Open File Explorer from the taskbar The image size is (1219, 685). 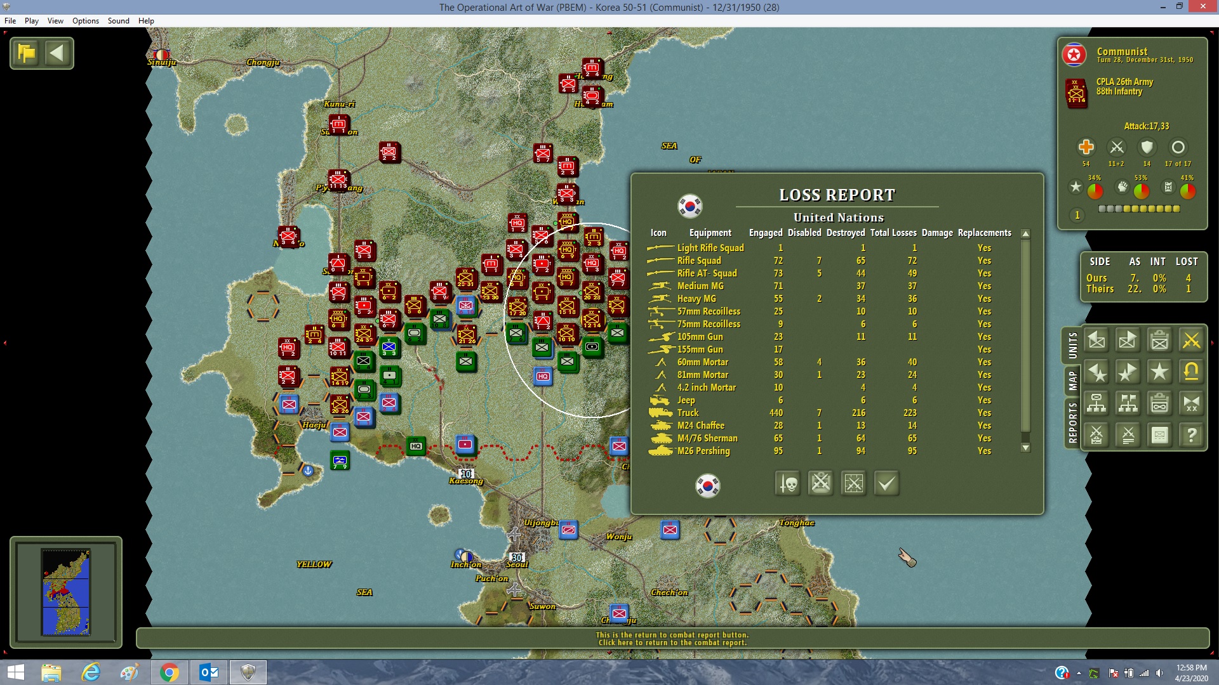coord(51,672)
